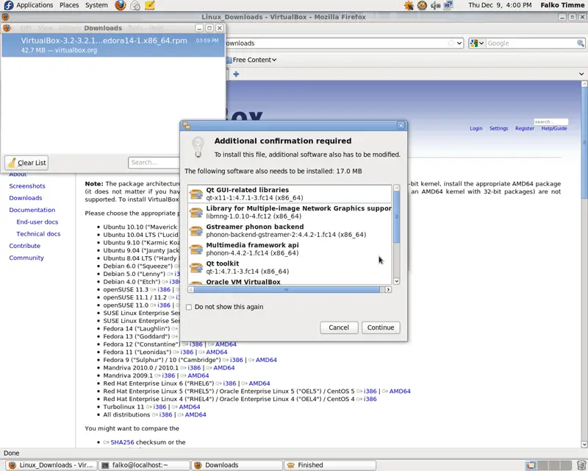Click the Google search engine icon
The width and height of the screenshot is (588, 471).
pyautogui.click(x=473, y=43)
